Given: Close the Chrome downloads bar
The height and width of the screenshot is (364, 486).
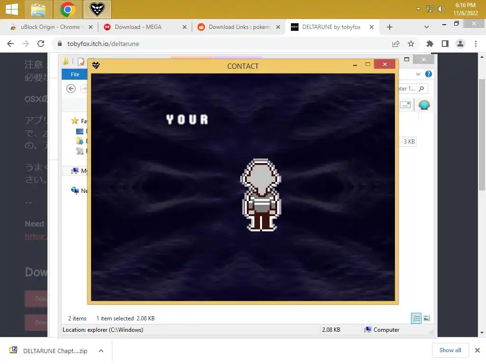Looking at the screenshot, I should 477,350.
